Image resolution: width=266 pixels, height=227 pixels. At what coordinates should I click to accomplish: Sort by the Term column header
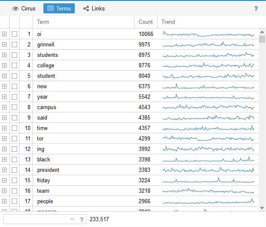point(84,22)
